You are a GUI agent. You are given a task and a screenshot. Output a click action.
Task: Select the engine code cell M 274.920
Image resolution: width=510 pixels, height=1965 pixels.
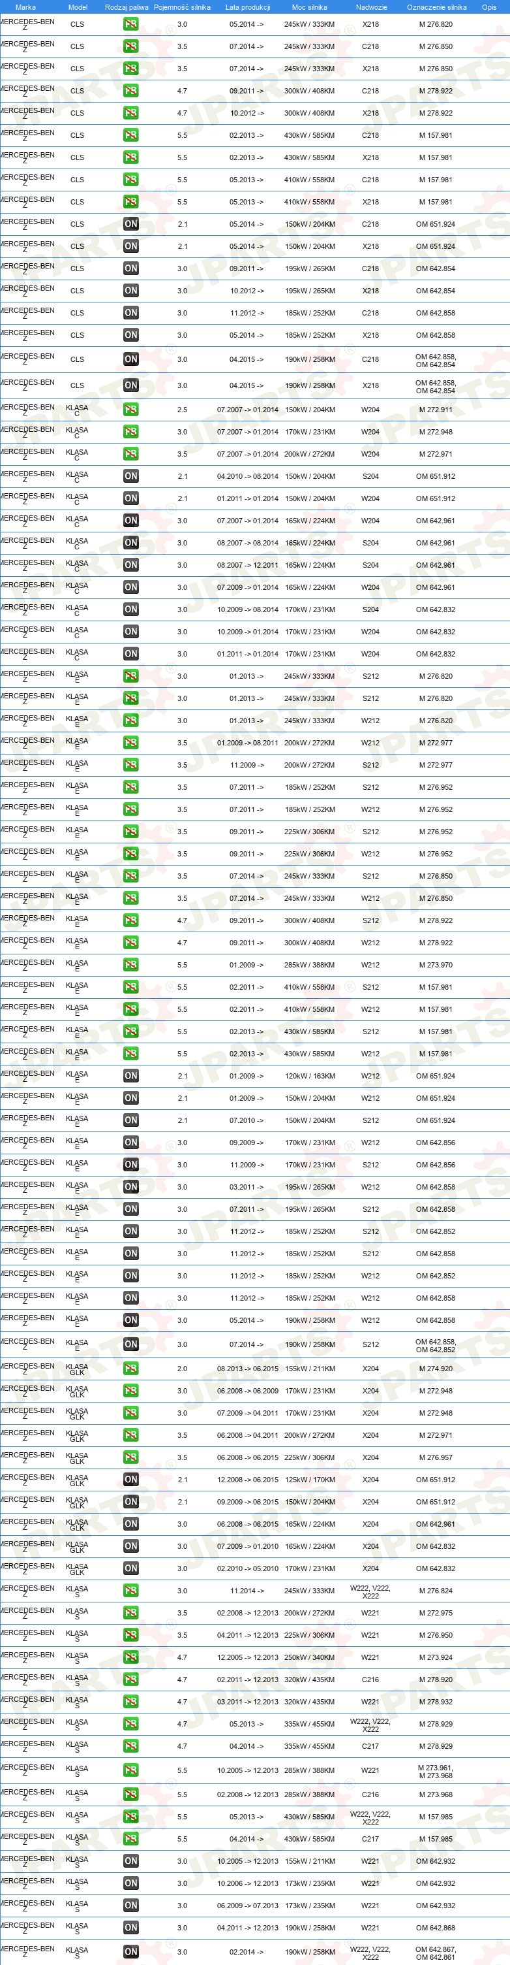pyautogui.click(x=436, y=1369)
